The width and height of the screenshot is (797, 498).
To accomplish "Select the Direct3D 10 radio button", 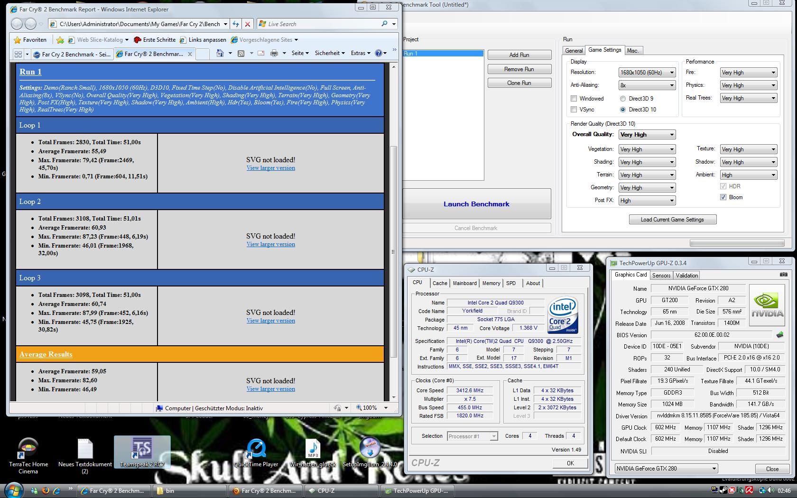I will tap(623, 110).
